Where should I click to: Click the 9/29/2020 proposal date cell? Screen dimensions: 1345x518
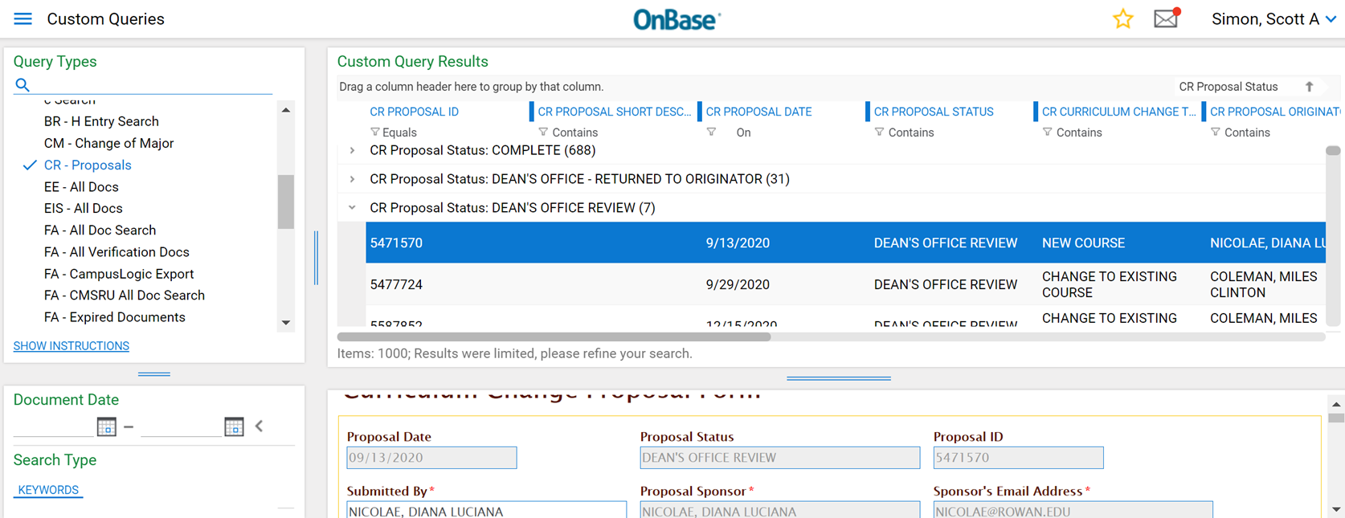click(x=738, y=284)
